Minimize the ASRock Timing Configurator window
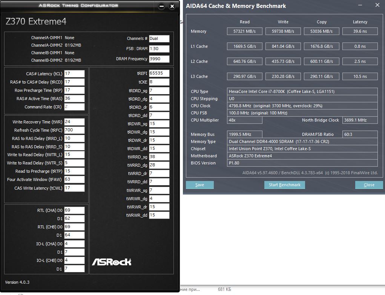This screenshot has height=295, width=385. coord(161,6)
